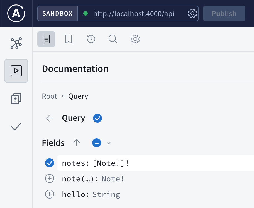This screenshot has height=208, width=254.
Task: Open connection settings gear beside endpoint URL
Action: [192, 13]
